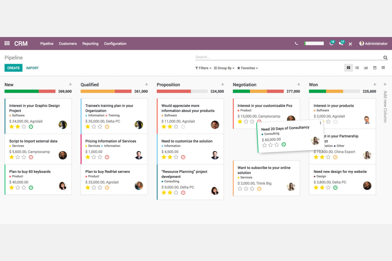Open the Graph view
392x261 pixels.
pyautogui.click(x=366, y=68)
